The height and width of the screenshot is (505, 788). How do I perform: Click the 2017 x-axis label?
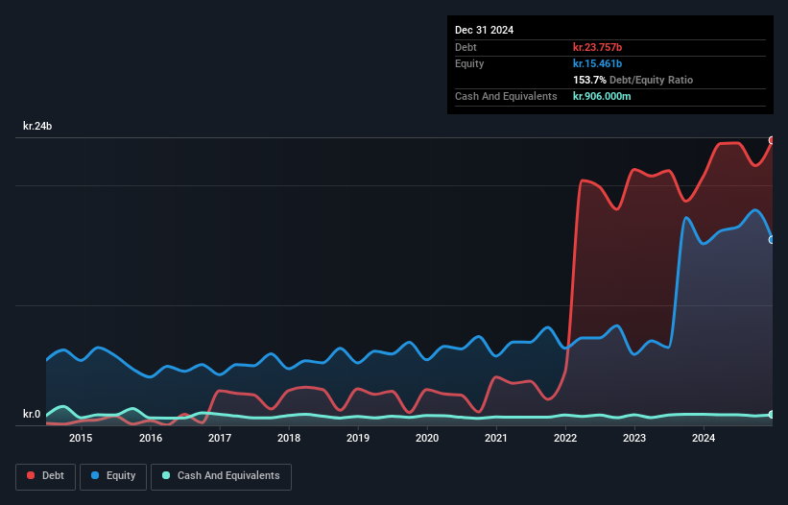tap(220, 438)
